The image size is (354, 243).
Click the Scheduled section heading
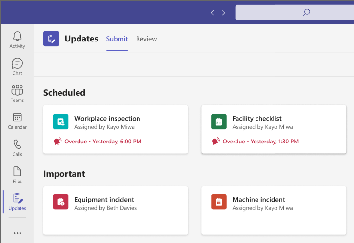click(64, 93)
